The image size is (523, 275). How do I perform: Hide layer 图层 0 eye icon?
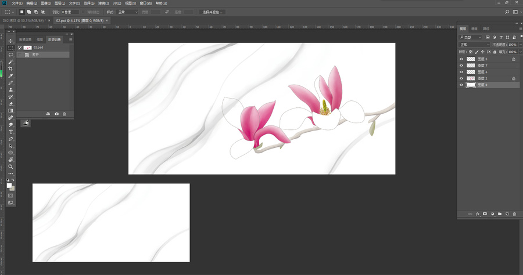(x=461, y=85)
